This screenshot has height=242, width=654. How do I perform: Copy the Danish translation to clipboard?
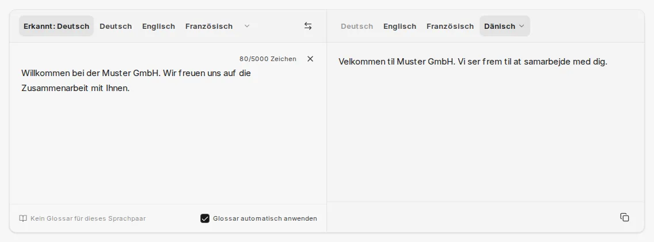[625, 217]
